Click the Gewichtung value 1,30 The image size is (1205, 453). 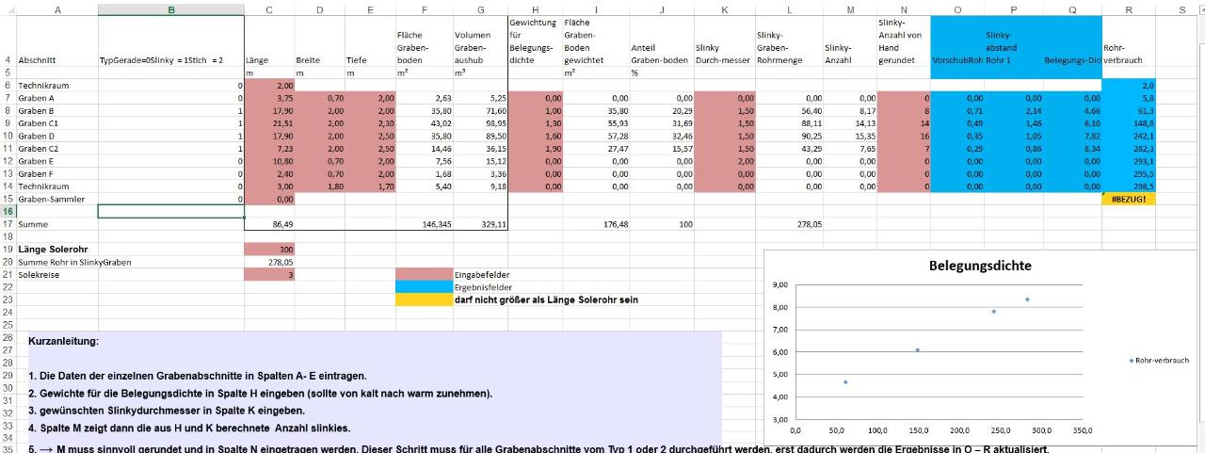pos(535,123)
